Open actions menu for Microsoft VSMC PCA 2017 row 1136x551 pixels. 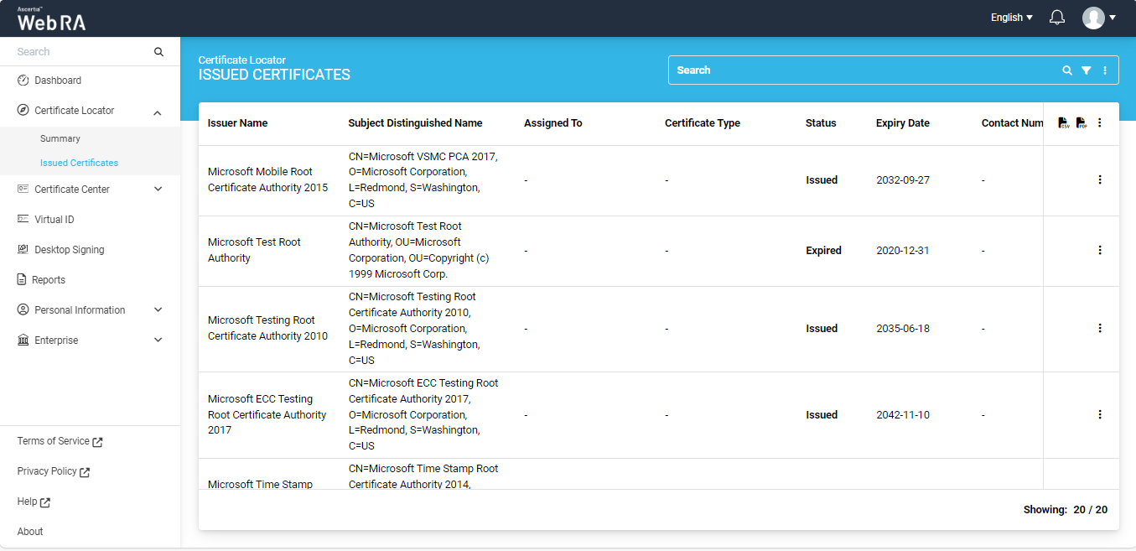point(1100,179)
